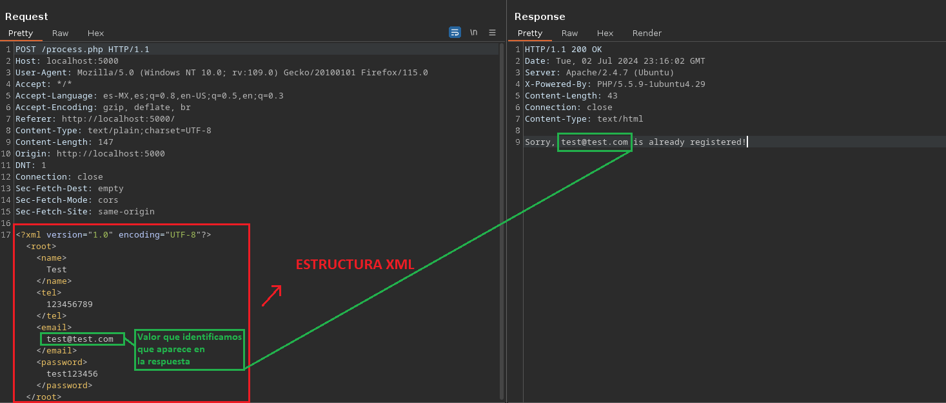Click the 123456789 tel value

tap(70, 305)
